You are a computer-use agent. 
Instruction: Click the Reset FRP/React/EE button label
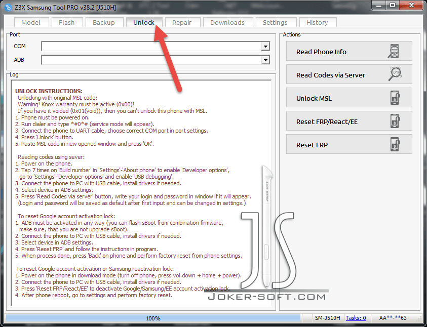coord(327,121)
